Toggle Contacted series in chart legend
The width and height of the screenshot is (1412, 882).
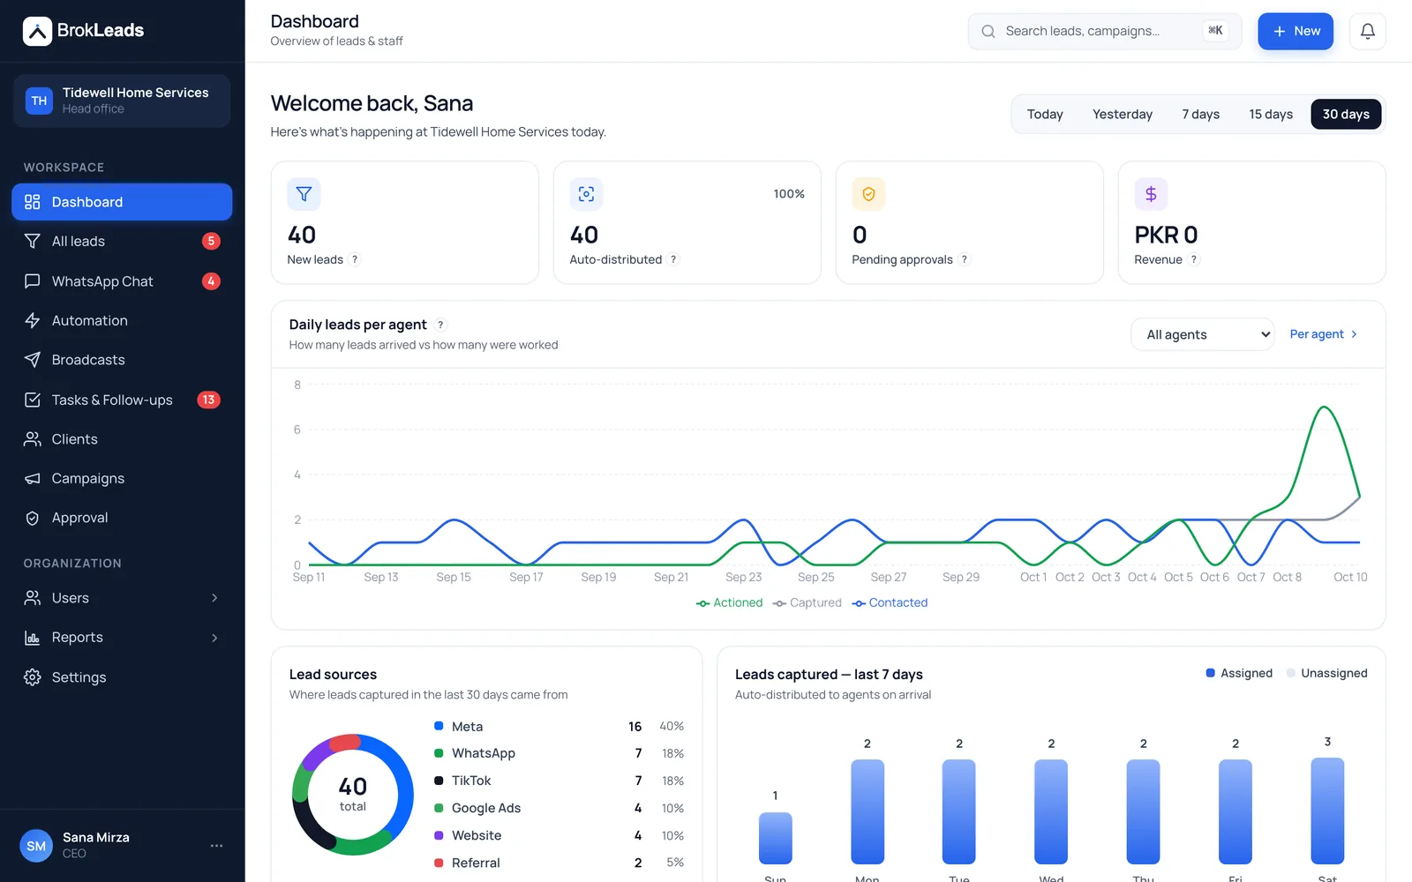(890, 602)
